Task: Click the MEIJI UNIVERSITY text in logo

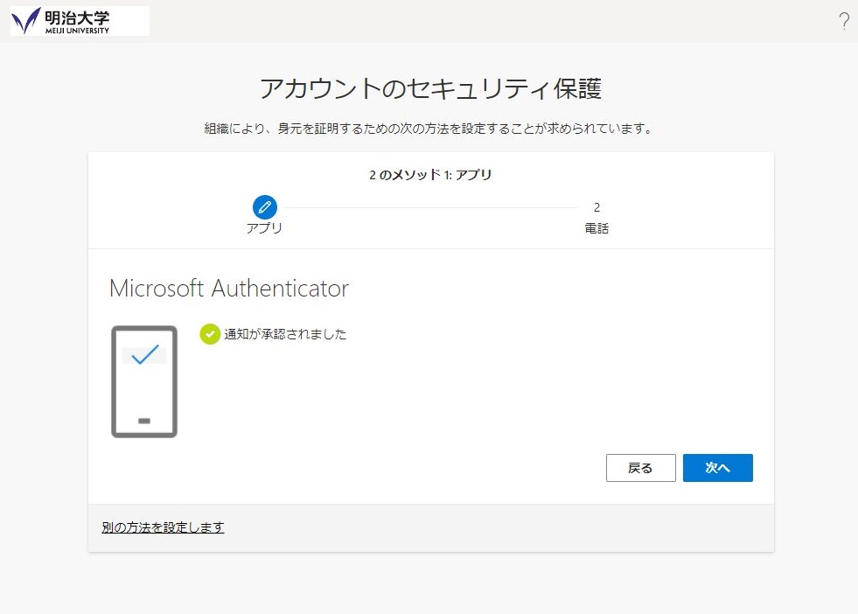Action: tap(77, 31)
